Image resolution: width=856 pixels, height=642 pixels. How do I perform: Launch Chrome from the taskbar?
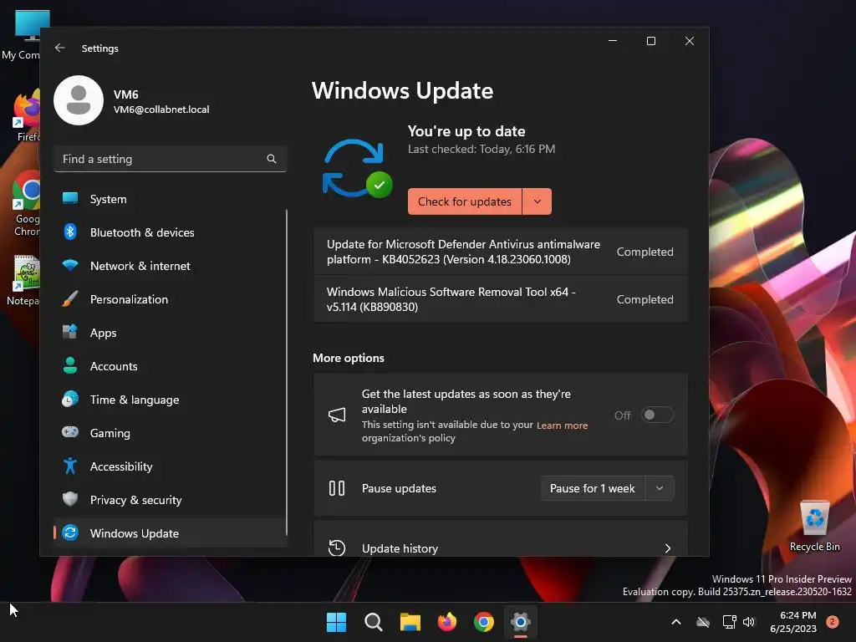484,622
